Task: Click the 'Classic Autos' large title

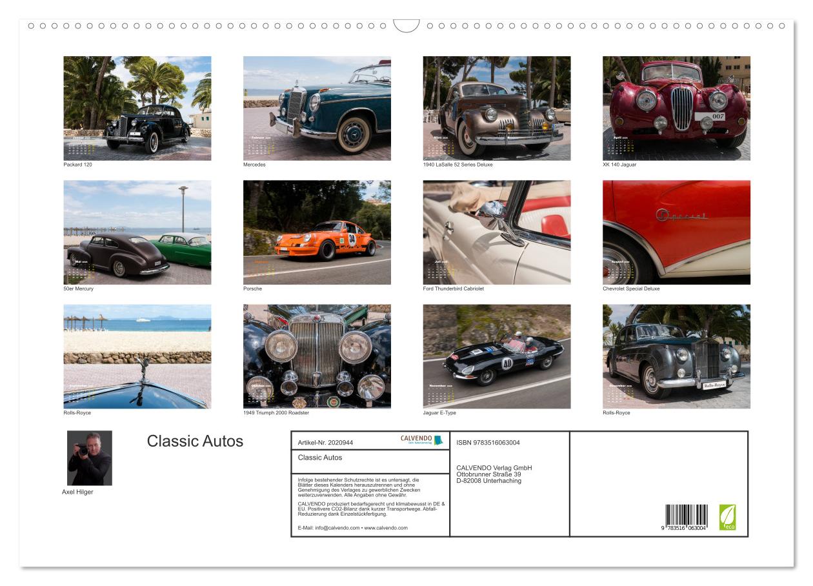Action: [195, 441]
